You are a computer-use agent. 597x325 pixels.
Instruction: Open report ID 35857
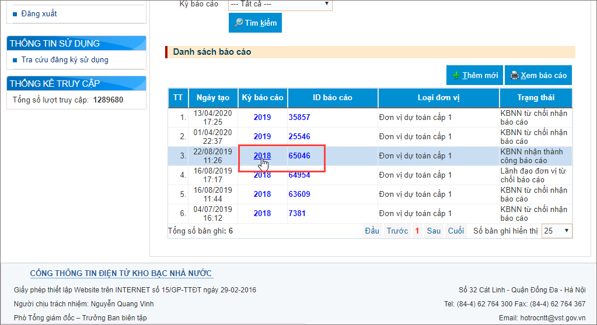(299, 118)
